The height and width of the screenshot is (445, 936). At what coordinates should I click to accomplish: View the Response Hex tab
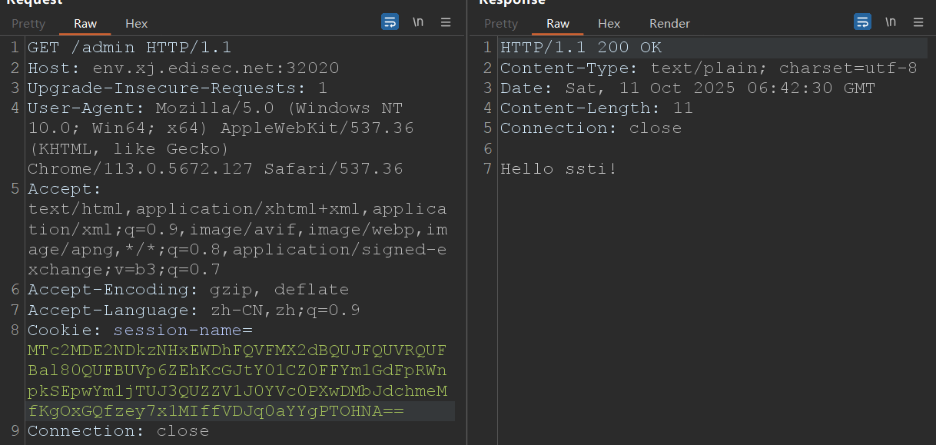point(609,24)
